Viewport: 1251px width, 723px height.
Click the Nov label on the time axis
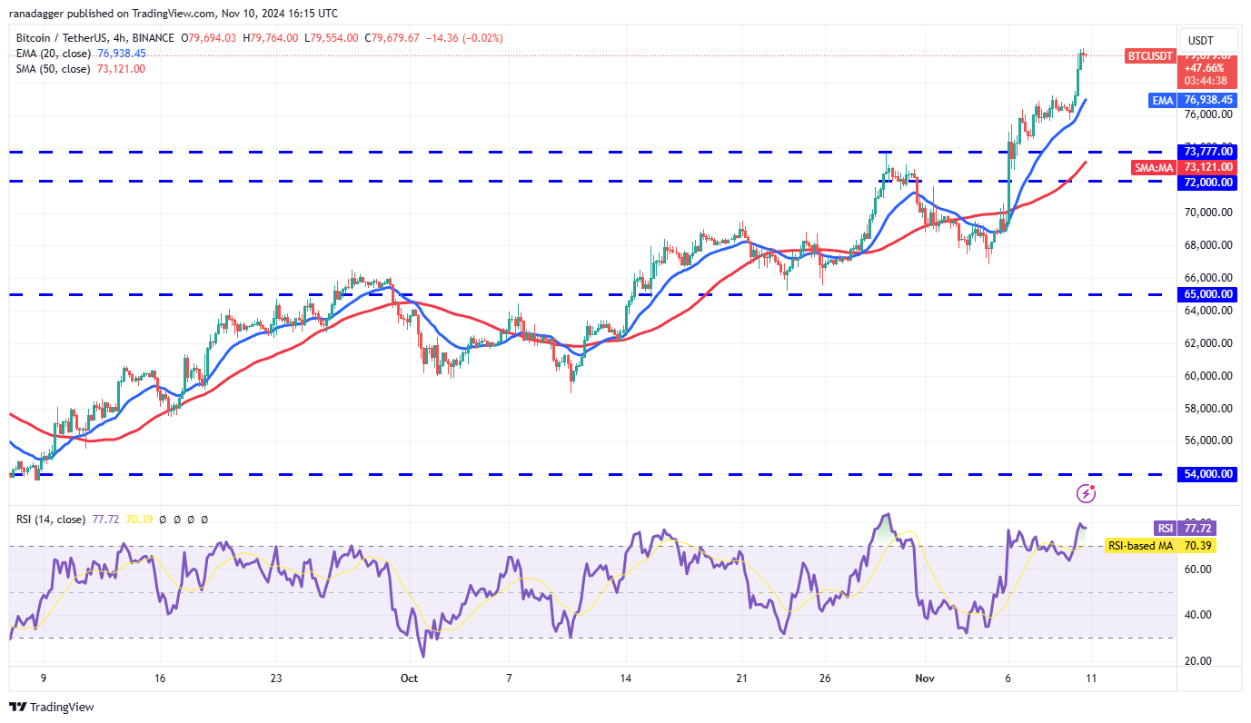[x=925, y=678]
